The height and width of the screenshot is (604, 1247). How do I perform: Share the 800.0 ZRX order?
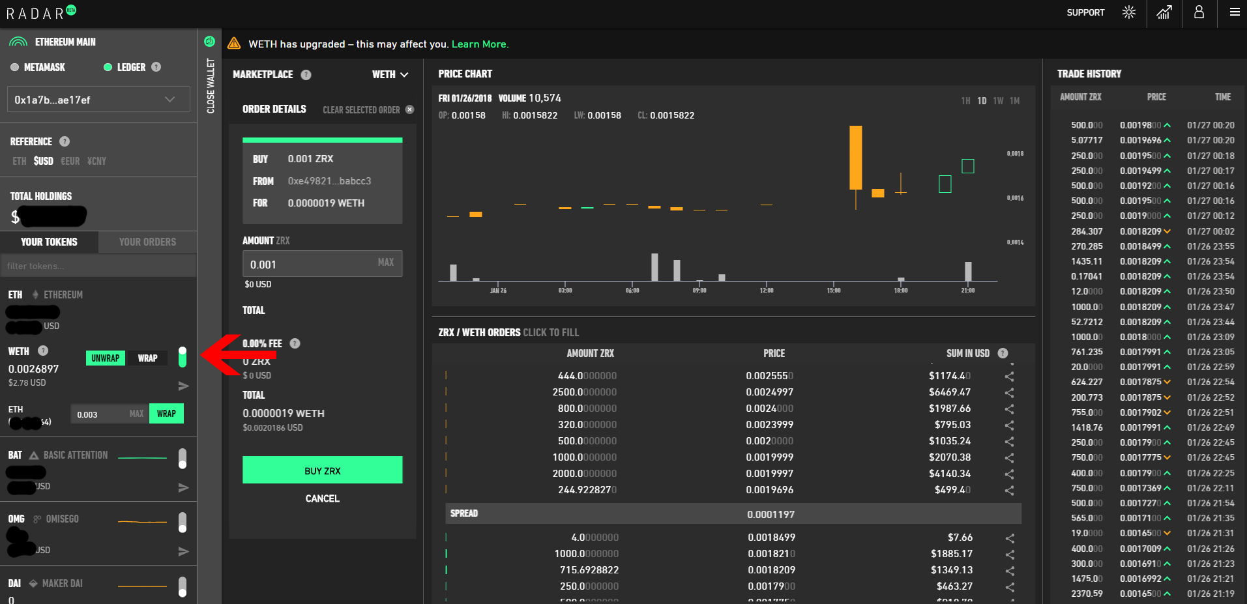(1009, 409)
